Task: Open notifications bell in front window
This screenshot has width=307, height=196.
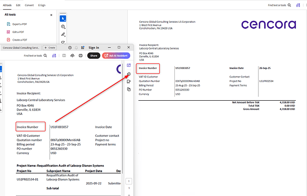Action: pyautogui.click(x=77, y=48)
